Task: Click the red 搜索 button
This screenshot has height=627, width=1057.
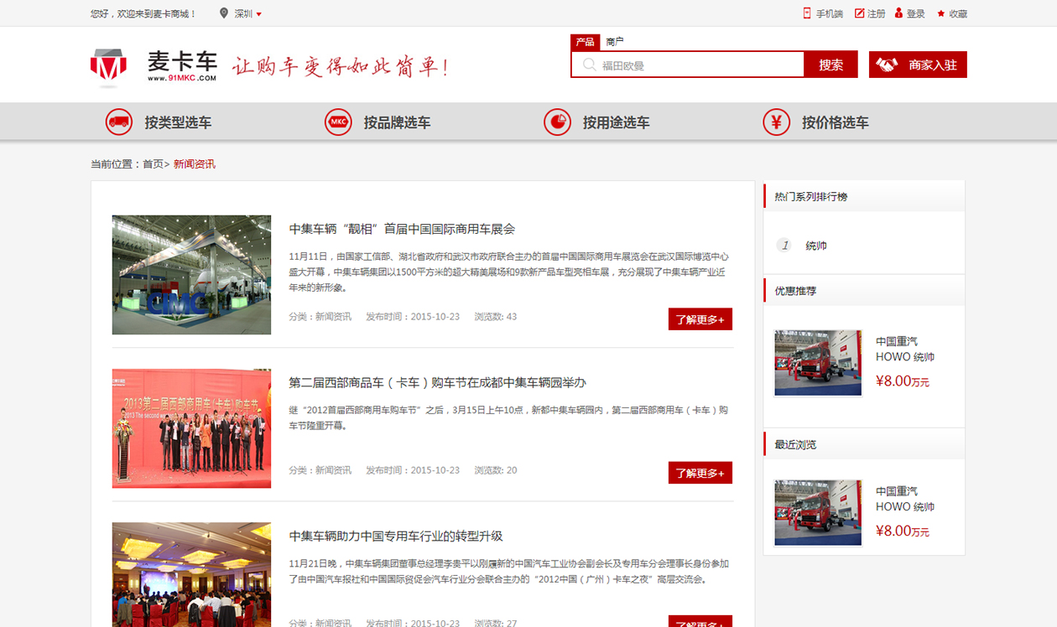Action: 830,65
